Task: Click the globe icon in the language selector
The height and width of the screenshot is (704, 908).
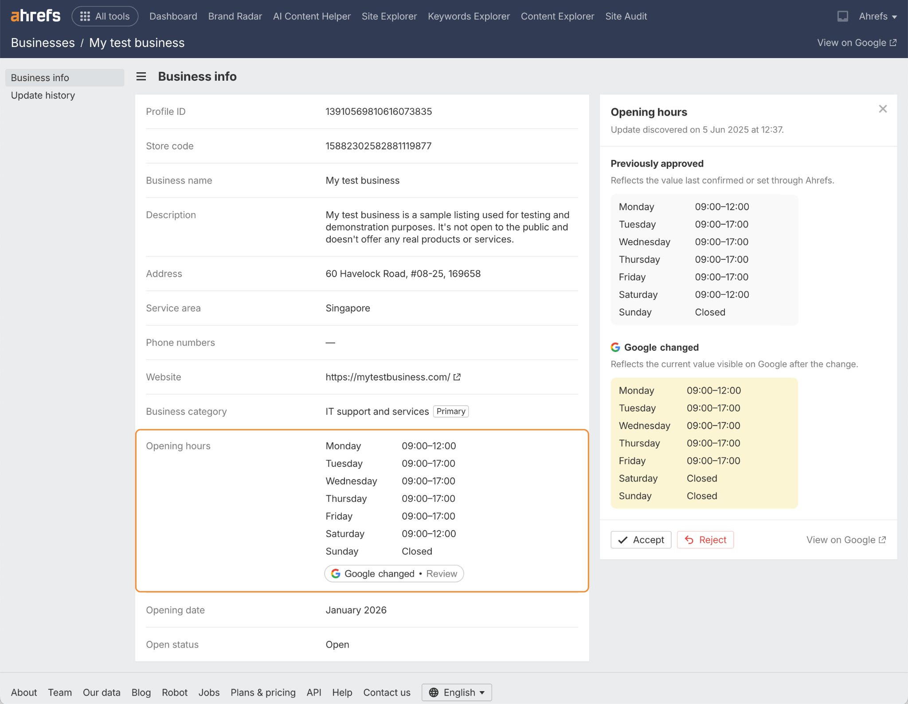Action: [x=434, y=692]
